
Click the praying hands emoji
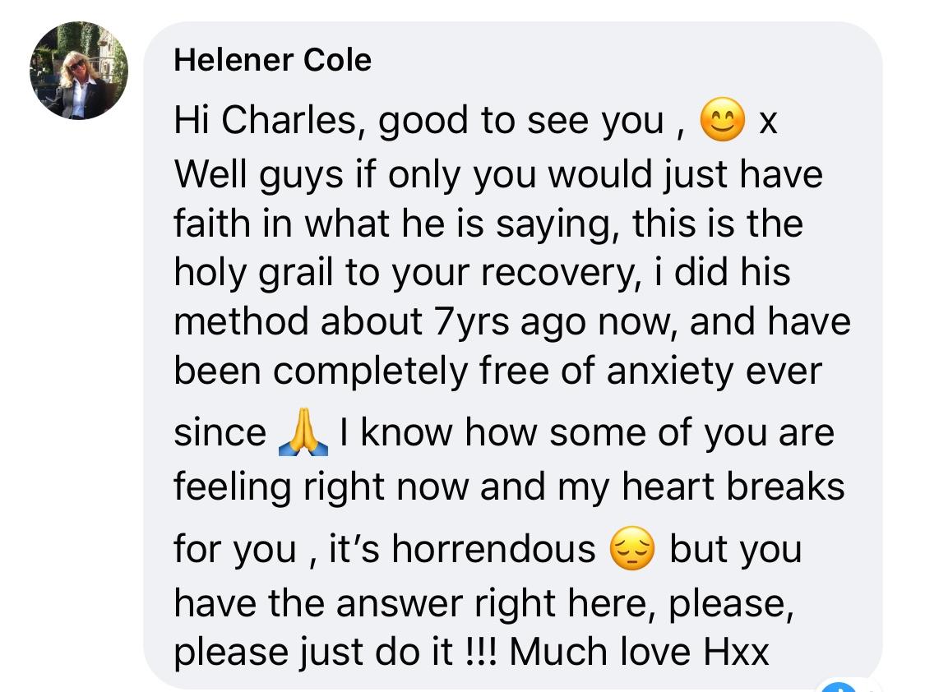point(303,435)
